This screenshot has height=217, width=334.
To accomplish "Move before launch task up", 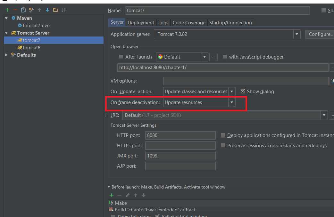I will tap(136, 195).
